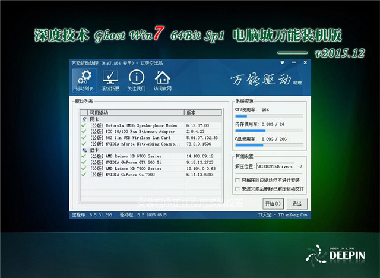Click the 可用驱动 column header
Image resolution: width=380 pixels, height=278 pixels.
click(136, 112)
